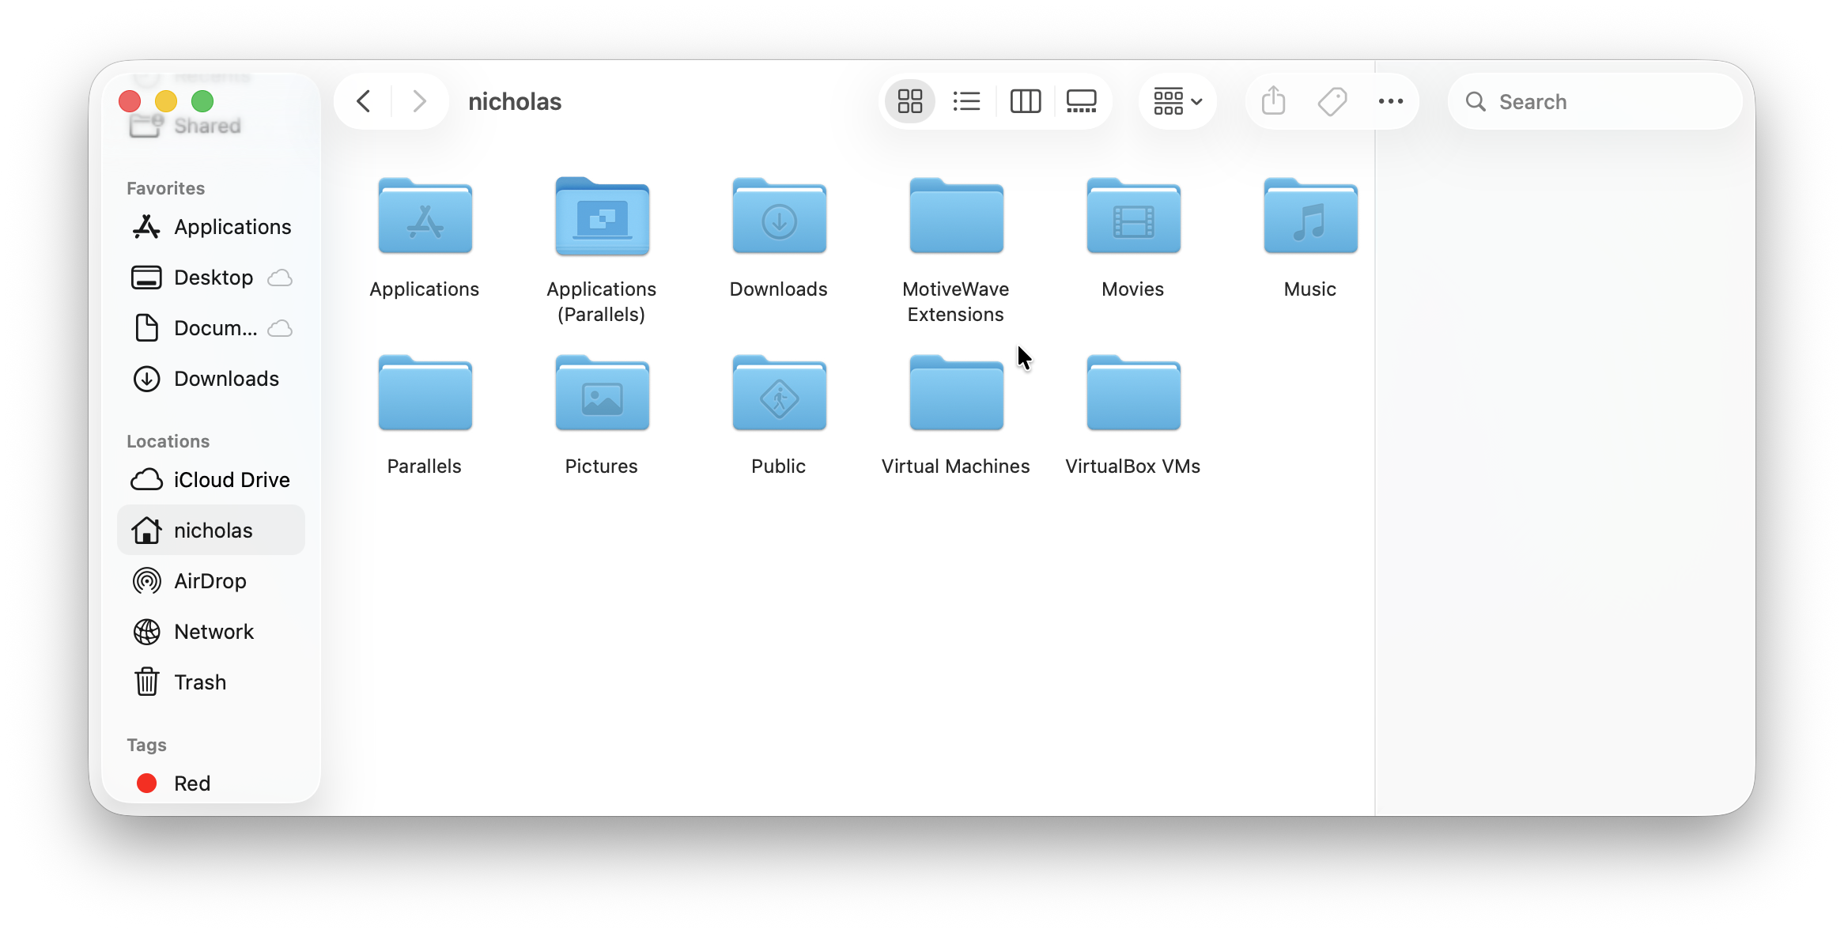Viewport: 1844px width, 933px height.
Task: Click the iCloud status icon beside Desktop
Action: (280, 278)
